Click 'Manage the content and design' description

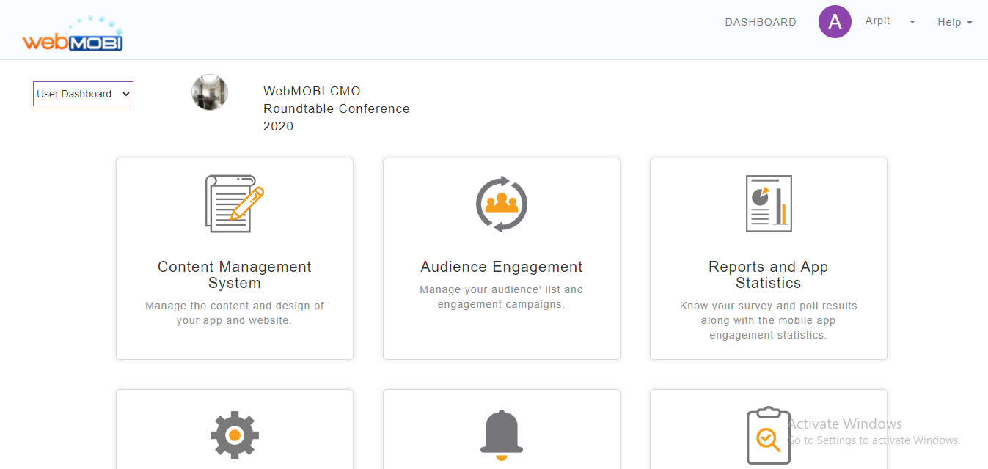point(235,313)
